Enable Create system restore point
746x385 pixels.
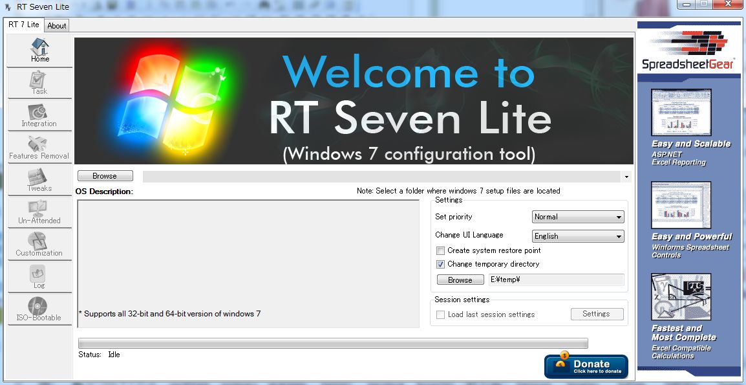441,250
